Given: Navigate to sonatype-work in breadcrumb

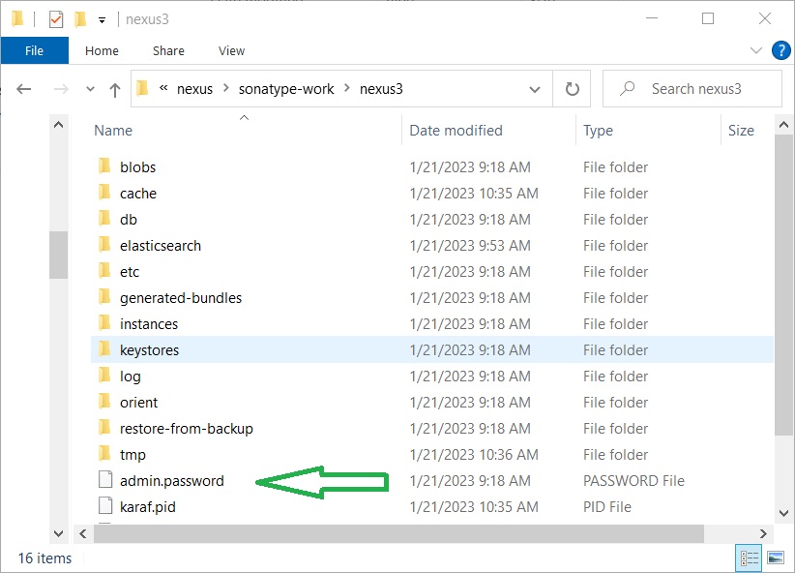Looking at the screenshot, I should click(286, 89).
